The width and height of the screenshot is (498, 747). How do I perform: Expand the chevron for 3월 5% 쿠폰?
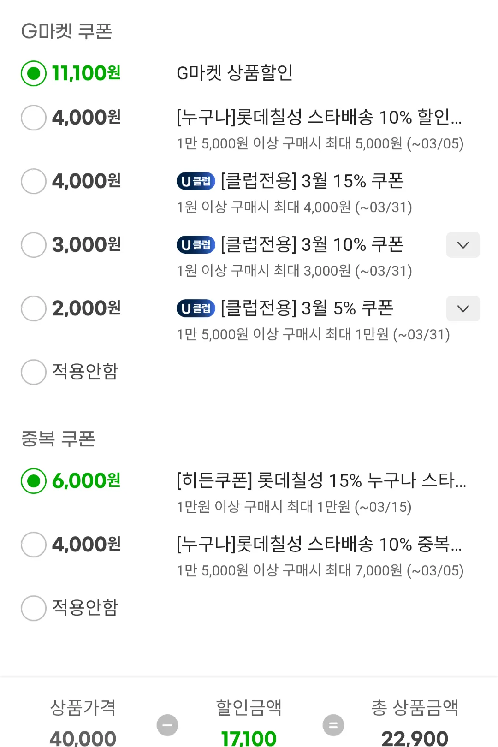[x=463, y=308]
